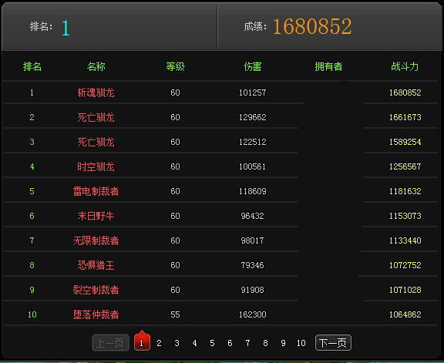
Task: Click battle power value 1133440
Action: click(x=405, y=240)
